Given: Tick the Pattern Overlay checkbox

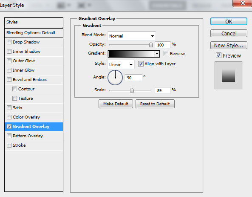Looking at the screenshot, I should pyautogui.click(x=9, y=136).
